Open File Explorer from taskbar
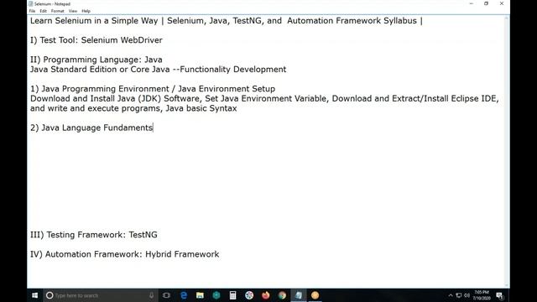This screenshot has width=537, height=302. coord(200,295)
